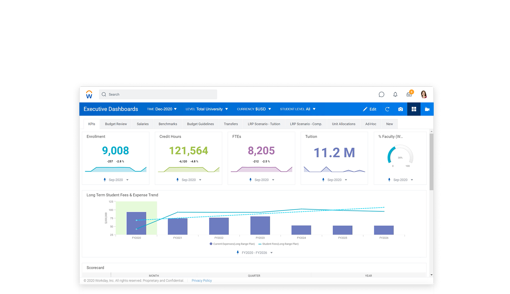
Task: Open the notifications bell
Action: (395, 94)
